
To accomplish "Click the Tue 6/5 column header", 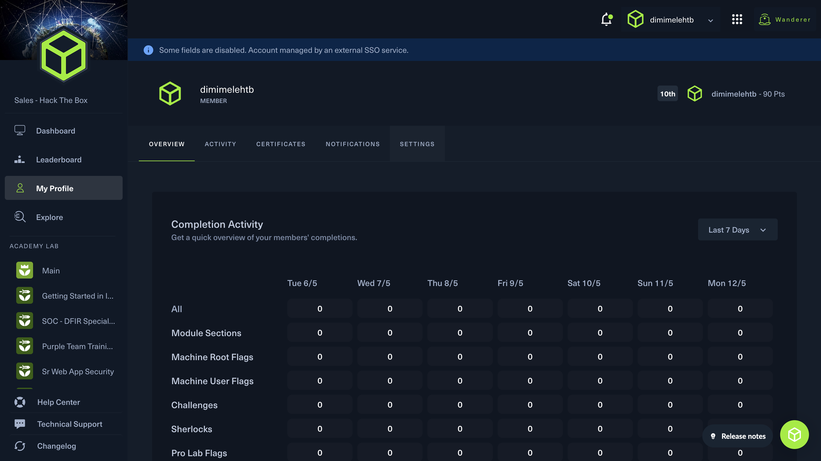I will [x=302, y=283].
